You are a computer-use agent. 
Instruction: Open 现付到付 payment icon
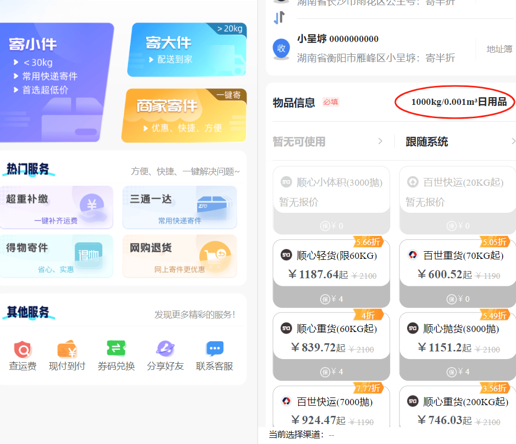pyautogui.click(x=67, y=350)
